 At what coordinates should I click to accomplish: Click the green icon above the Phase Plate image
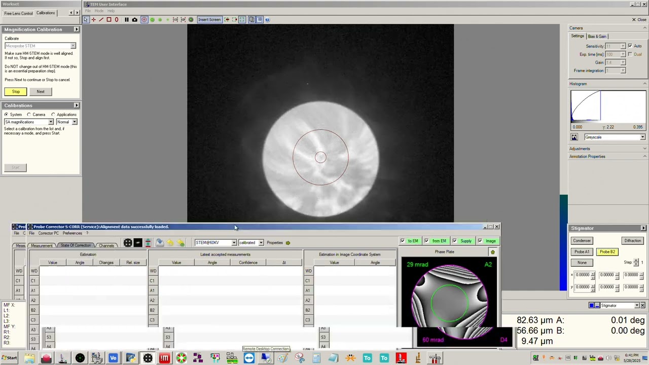(492, 252)
